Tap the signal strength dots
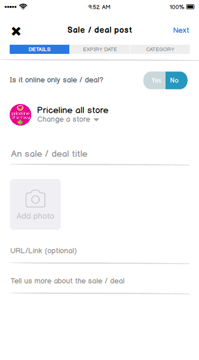The height and width of the screenshot is (360, 199). tap(11, 7)
